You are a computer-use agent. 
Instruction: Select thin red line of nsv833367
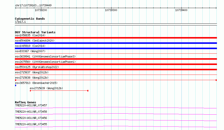pyautogui.click(x=116, y=53)
